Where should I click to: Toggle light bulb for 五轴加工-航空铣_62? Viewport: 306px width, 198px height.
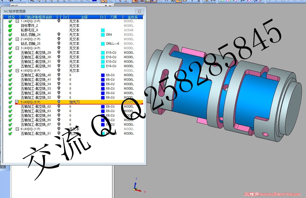coord(59,106)
